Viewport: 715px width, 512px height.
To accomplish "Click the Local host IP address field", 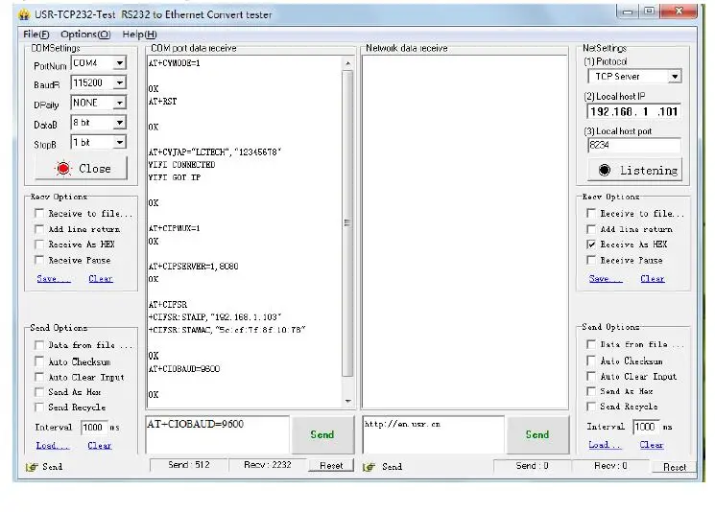I will coord(633,111).
